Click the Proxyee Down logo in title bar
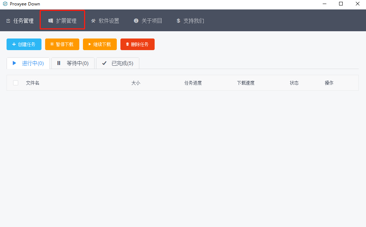 [x=5, y=4]
